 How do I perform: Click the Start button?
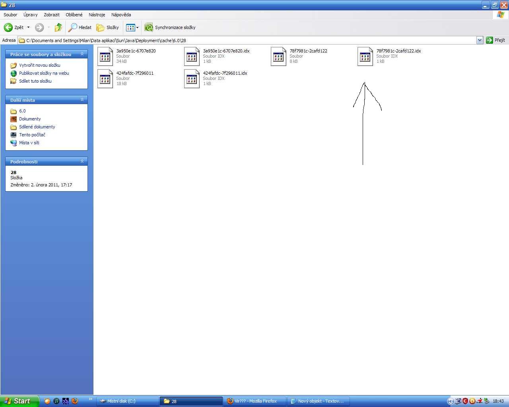19,401
